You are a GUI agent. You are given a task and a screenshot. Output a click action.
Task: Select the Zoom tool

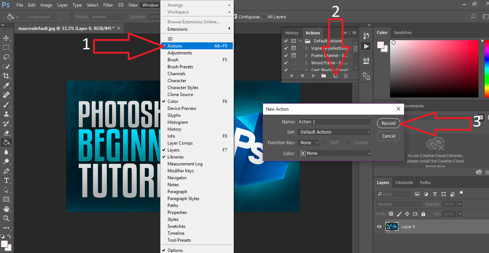click(x=6, y=218)
